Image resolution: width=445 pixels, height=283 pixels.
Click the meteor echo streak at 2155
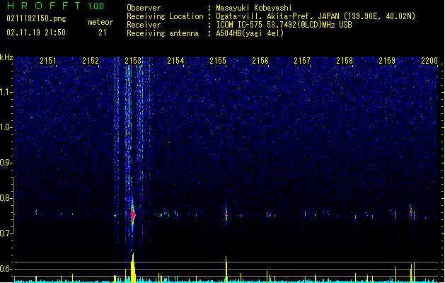226,214
